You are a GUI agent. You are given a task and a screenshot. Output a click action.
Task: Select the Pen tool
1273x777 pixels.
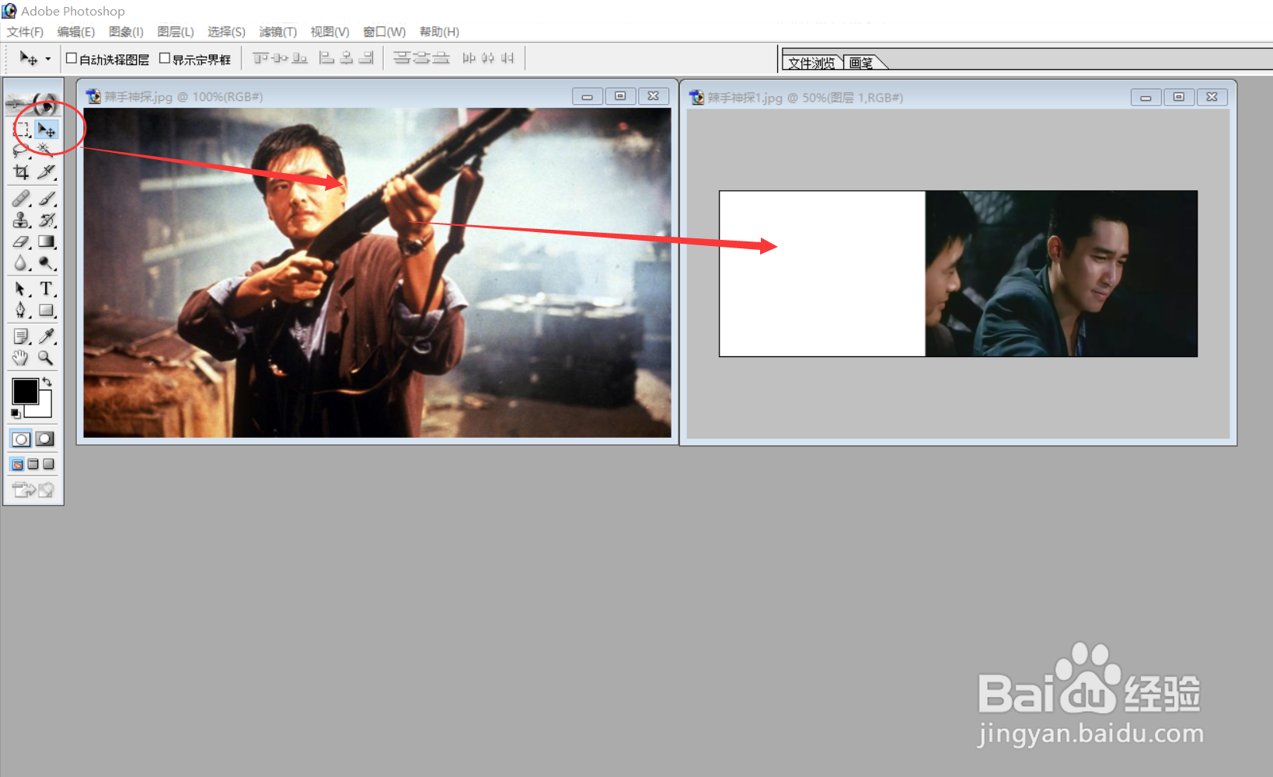(x=22, y=310)
